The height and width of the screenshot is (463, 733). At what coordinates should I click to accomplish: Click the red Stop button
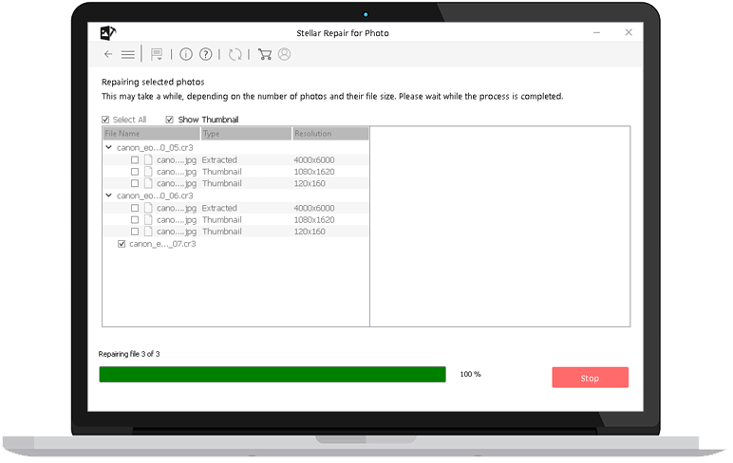(590, 378)
